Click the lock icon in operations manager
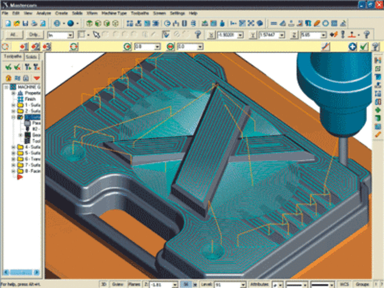The image size is (384, 288). point(26,78)
